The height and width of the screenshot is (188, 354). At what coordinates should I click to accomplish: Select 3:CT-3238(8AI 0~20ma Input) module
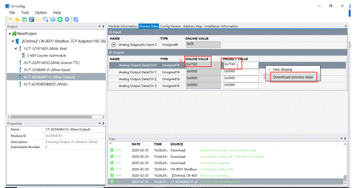[47, 70]
